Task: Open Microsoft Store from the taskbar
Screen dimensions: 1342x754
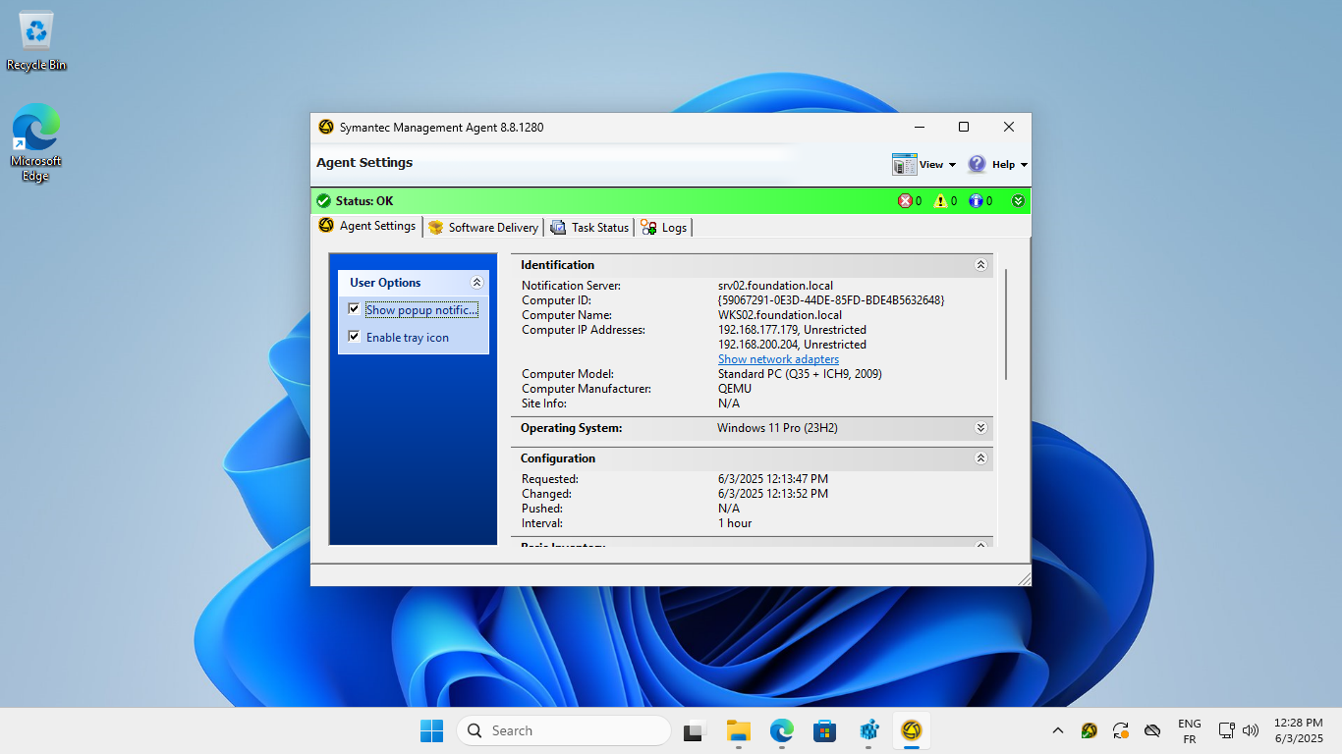Action: (824, 730)
